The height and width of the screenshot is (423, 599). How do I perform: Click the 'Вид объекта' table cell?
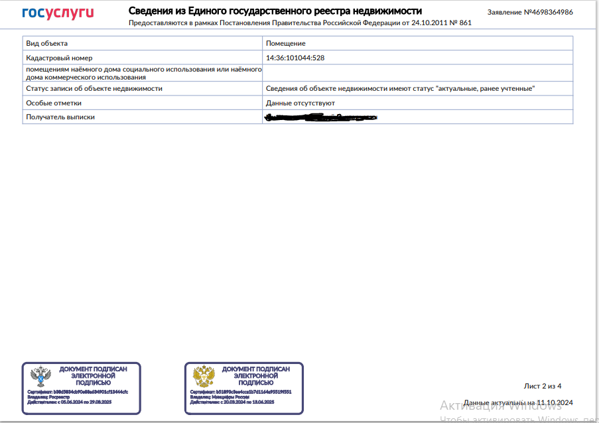143,43
